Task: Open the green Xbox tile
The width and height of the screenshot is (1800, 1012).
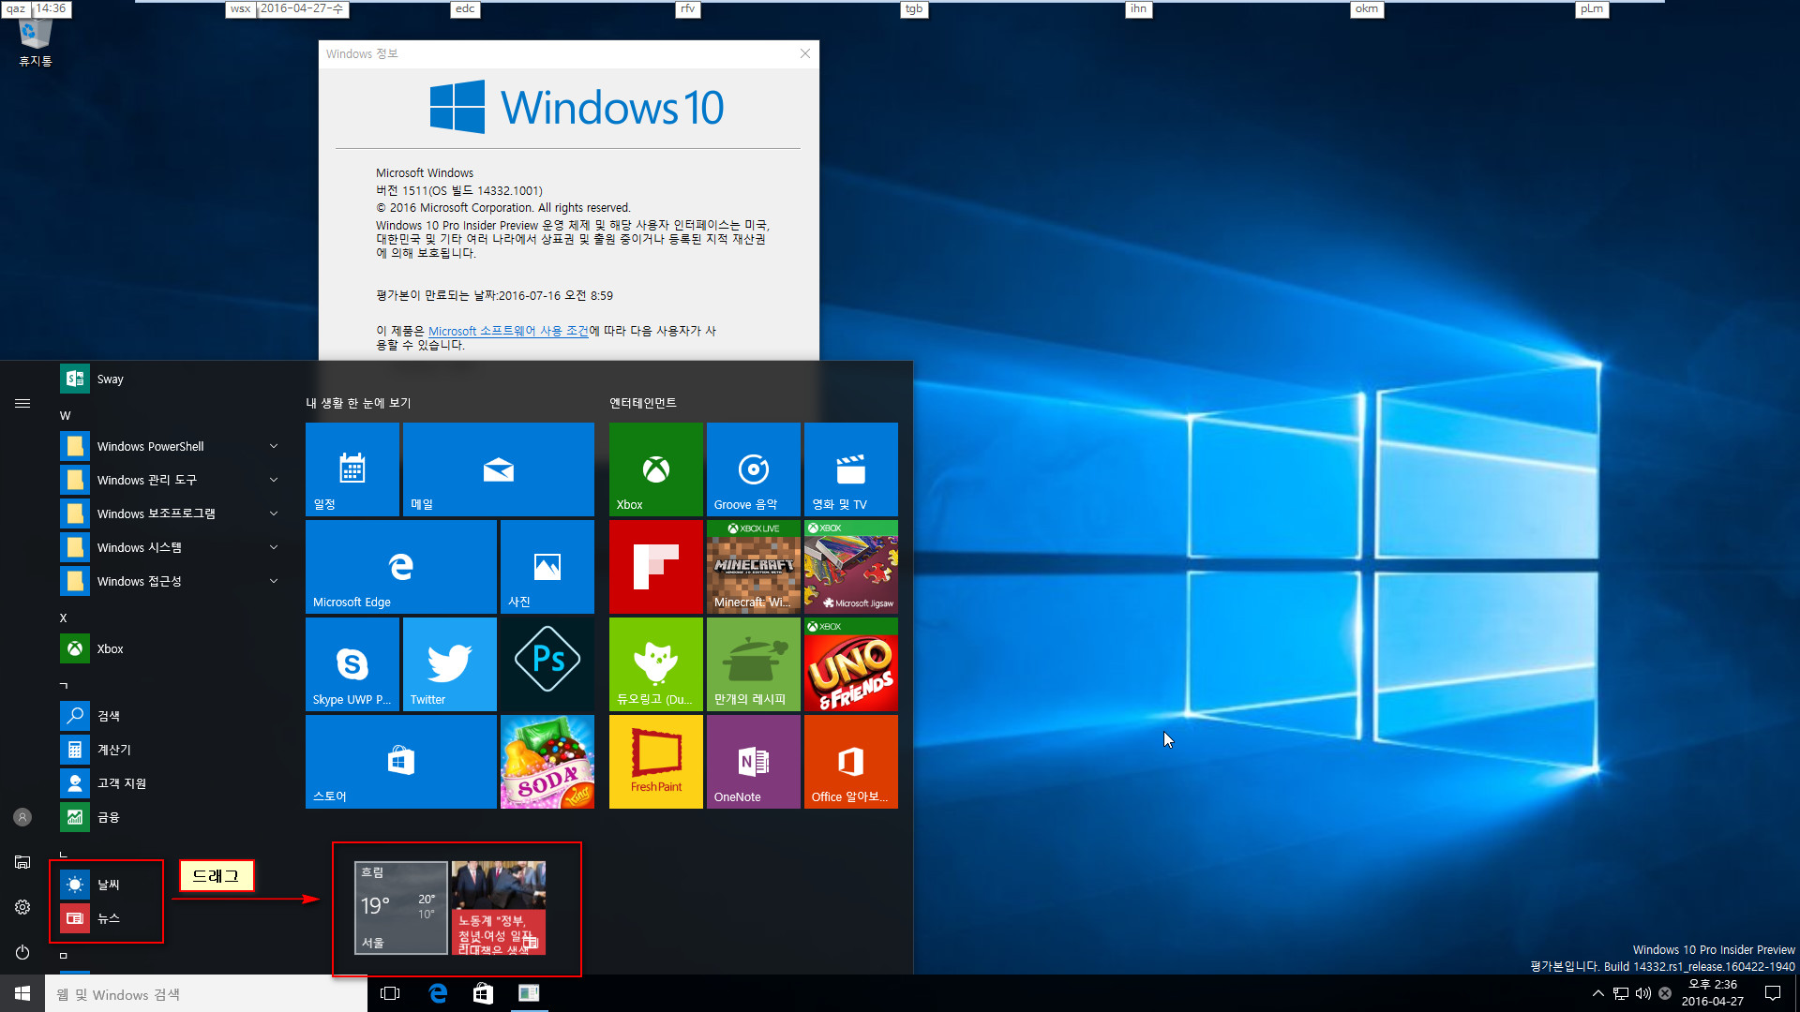Action: click(656, 469)
